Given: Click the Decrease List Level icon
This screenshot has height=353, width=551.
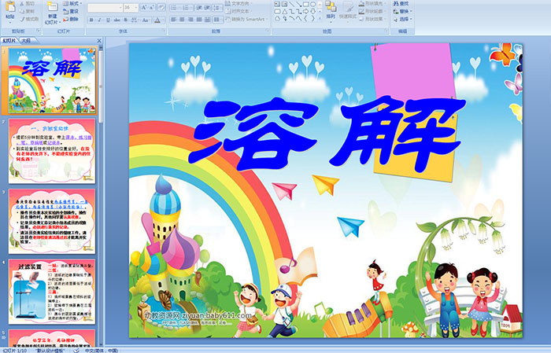Looking at the screenshot, I should [199, 8].
